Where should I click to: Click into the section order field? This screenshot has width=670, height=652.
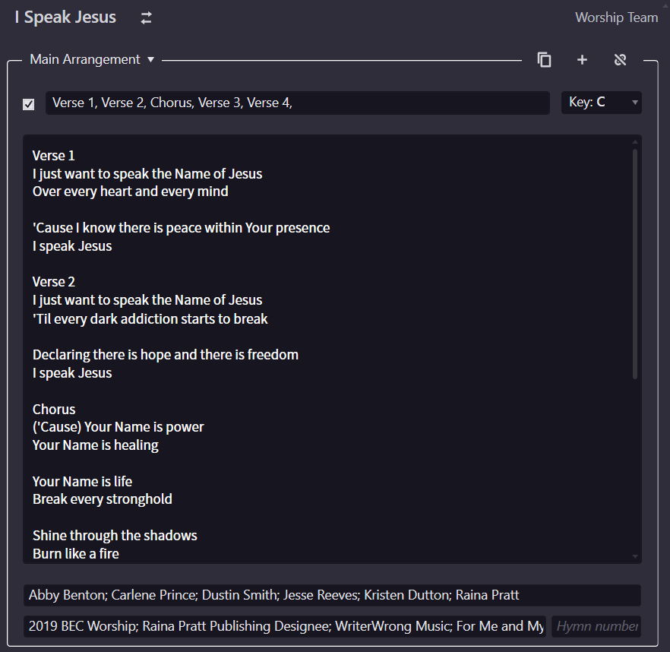click(x=298, y=103)
